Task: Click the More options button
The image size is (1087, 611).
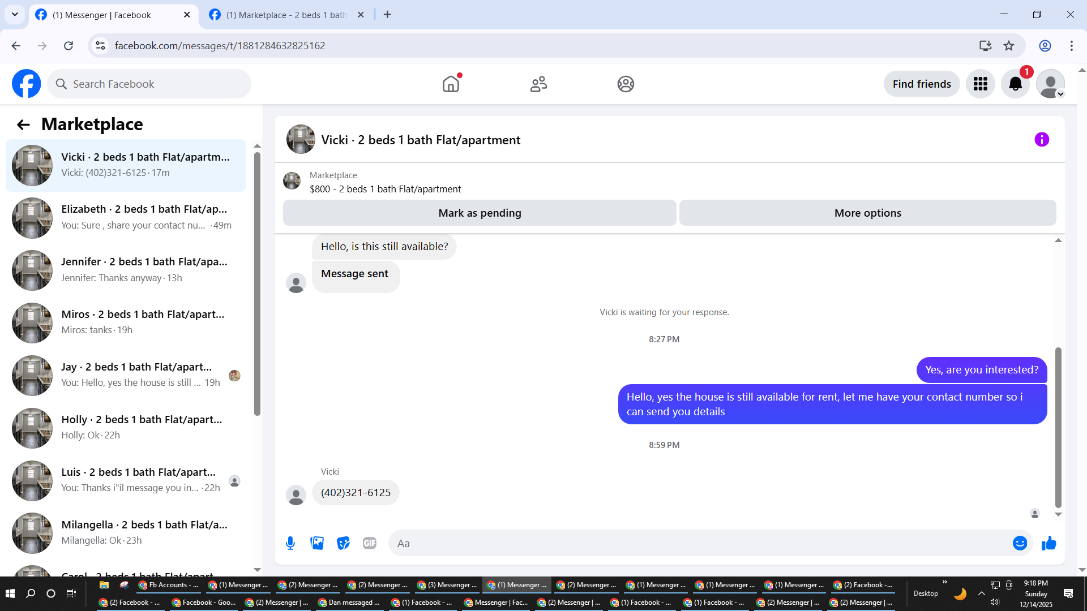Action: coord(867,213)
